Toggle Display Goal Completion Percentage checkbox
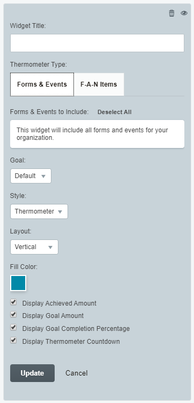This screenshot has width=194, height=403. [13, 328]
